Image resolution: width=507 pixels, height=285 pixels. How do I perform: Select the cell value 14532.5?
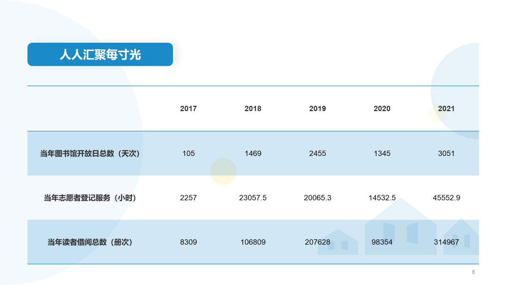382,198
